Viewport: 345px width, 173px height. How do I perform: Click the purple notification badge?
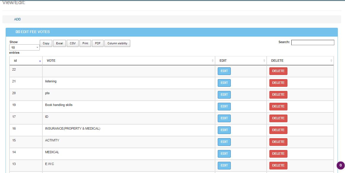click(340, 165)
